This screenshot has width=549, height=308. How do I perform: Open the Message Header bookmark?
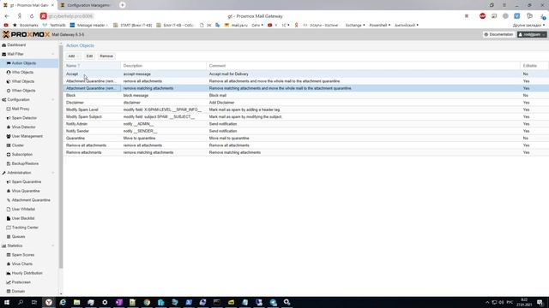point(88,25)
